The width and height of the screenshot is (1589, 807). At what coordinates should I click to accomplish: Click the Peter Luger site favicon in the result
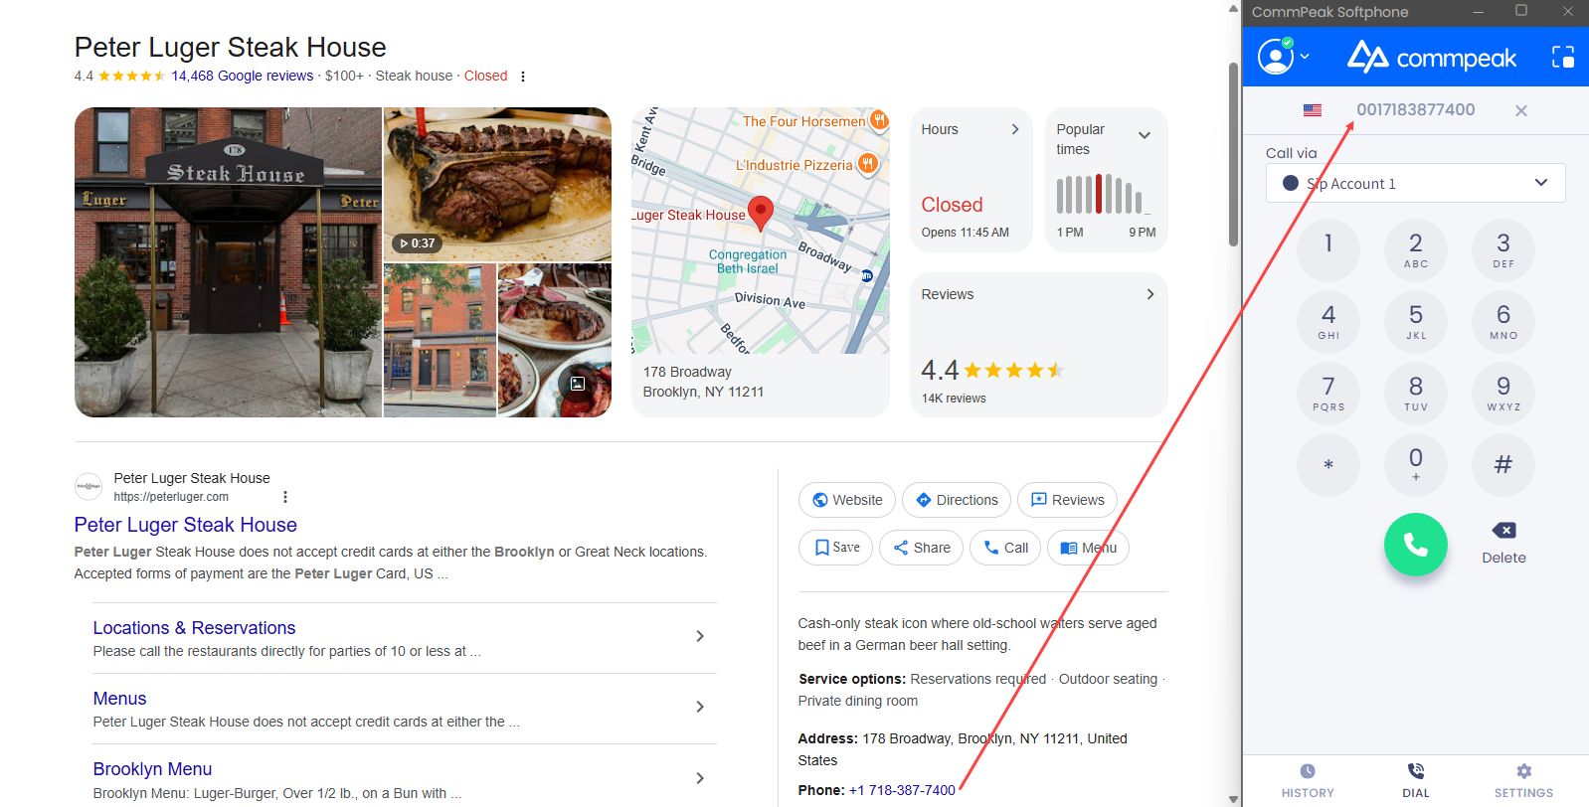click(88, 487)
